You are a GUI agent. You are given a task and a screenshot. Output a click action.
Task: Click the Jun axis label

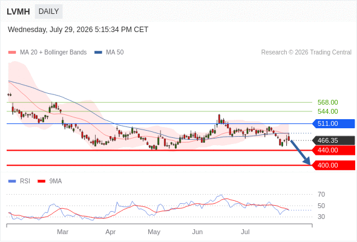(197, 232)
